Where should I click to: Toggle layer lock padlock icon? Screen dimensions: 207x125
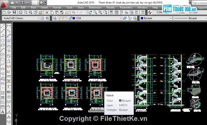click(71, 18)
